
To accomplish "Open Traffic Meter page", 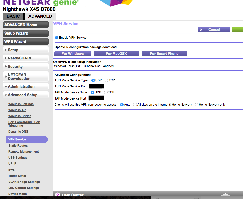I will pos(17,176).
